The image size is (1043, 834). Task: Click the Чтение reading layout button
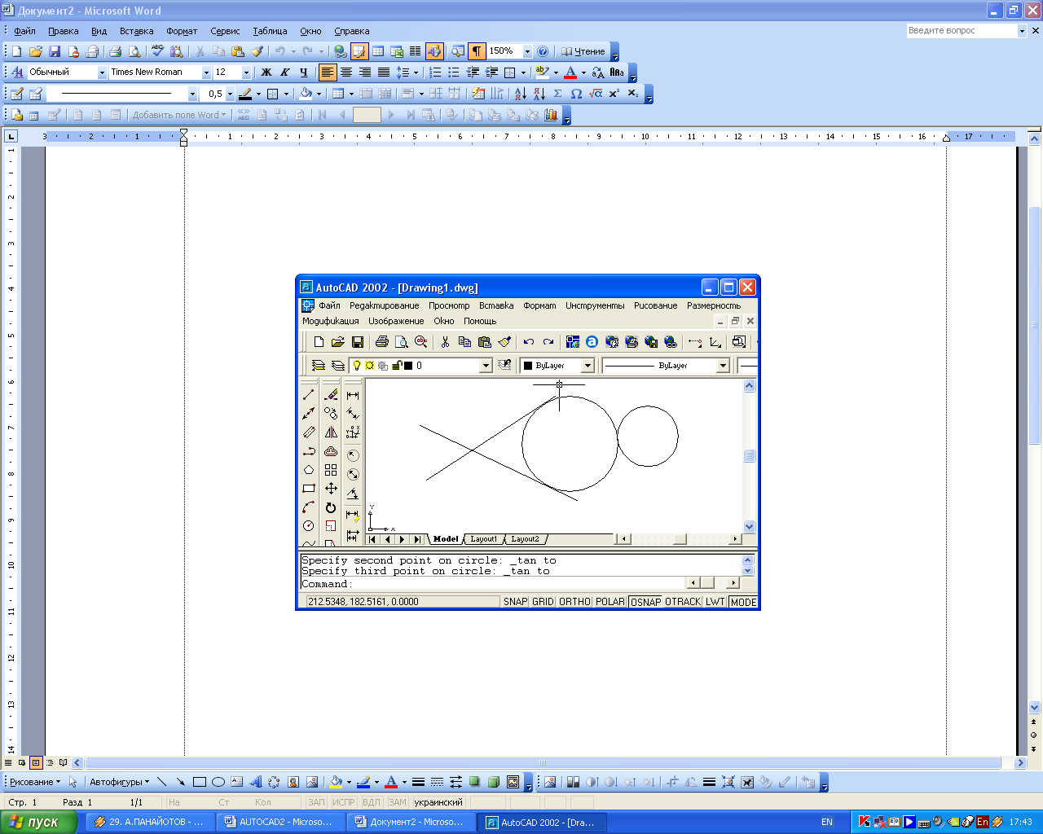(583, 51)
